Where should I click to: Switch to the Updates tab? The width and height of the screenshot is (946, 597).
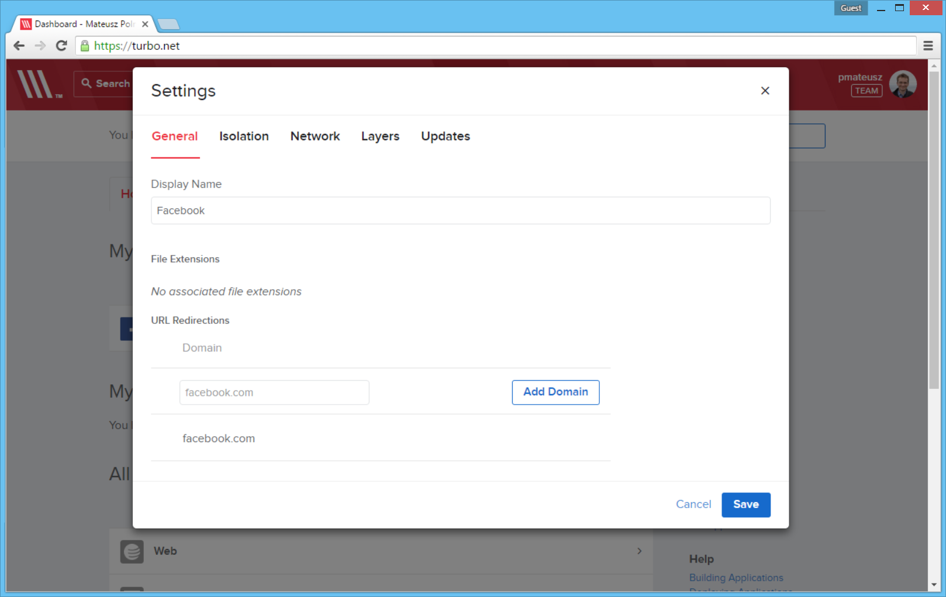click(x=445, y=136)
